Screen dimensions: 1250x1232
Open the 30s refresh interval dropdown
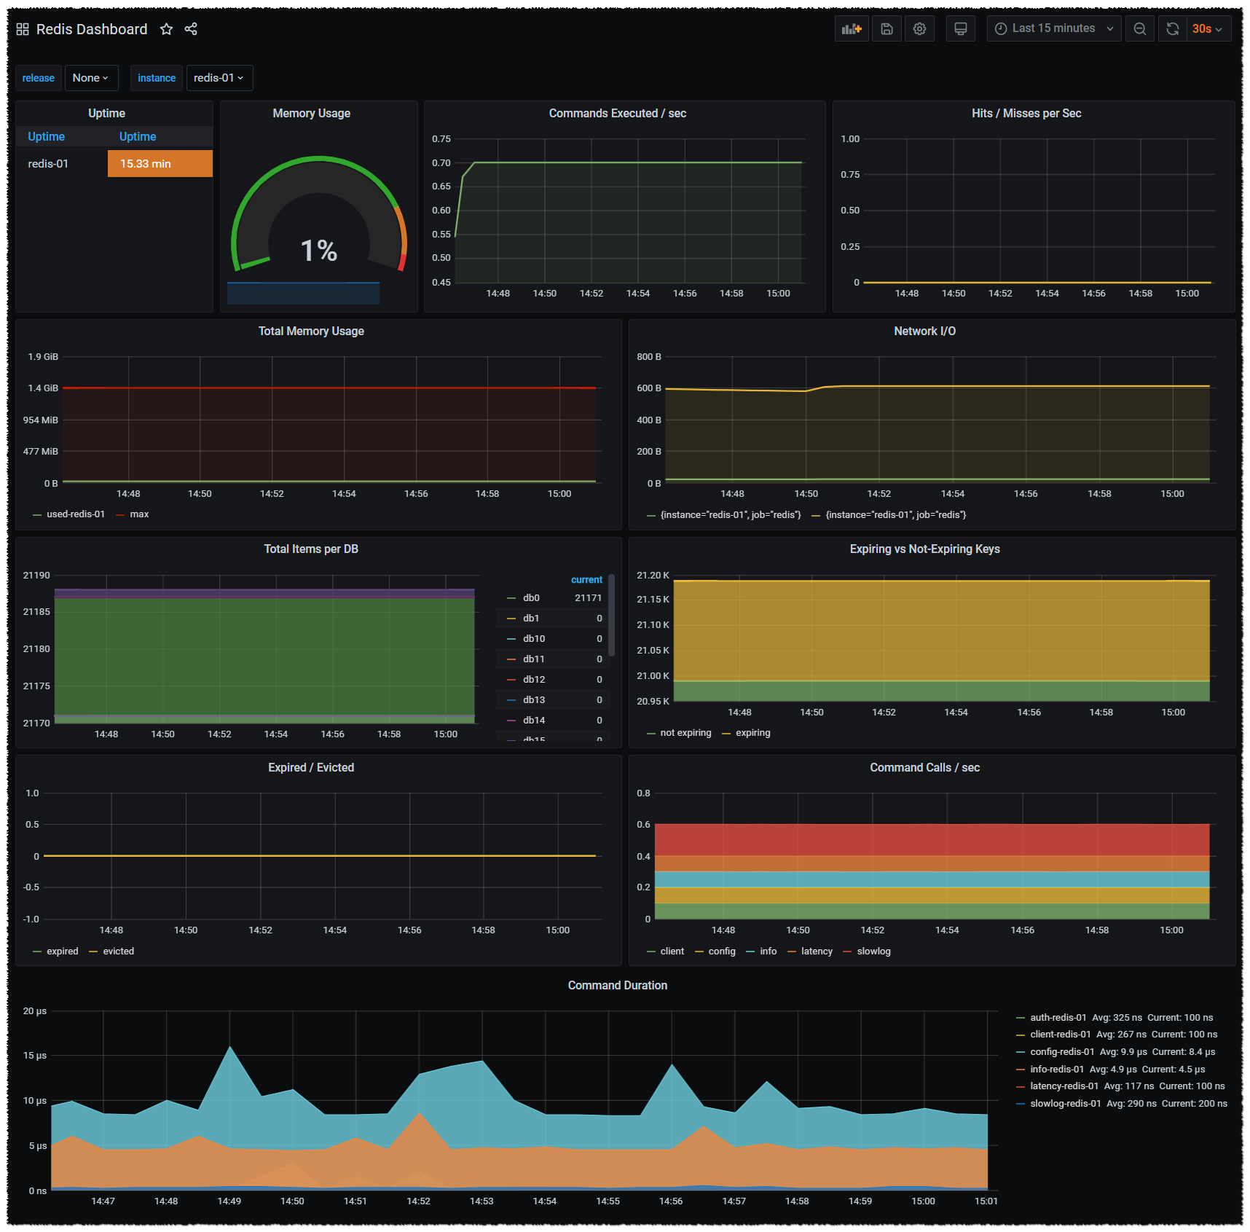pos(1208,29)
